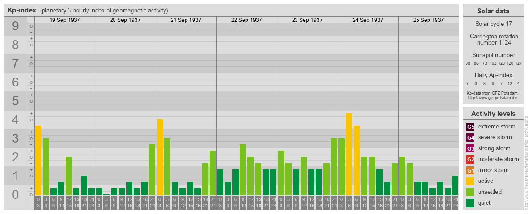Click the Kp axis number 7
This screenshot has height=214, width=528.
pyautogui.click(x=16, y=63)
